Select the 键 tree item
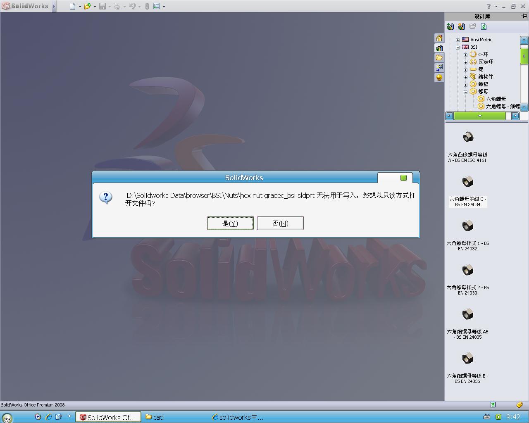This screenshot has height=423, width=529. pyautogui.click(x=481, y=69)
